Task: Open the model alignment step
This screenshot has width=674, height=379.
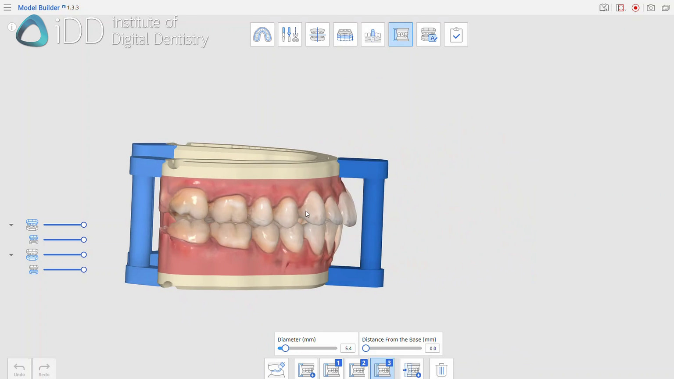Action: tap(317, 34)
